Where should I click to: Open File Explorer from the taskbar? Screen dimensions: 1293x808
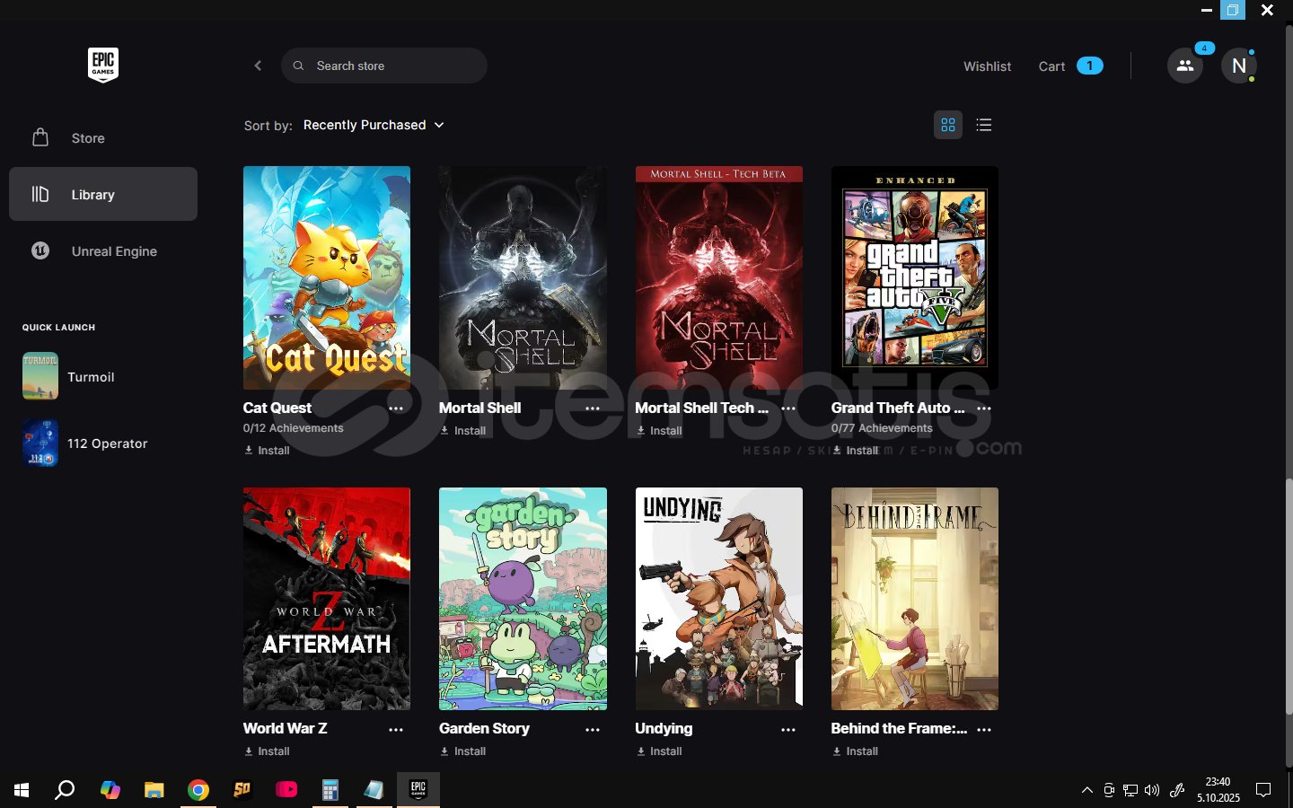pyautogui.click(x=154, y=790)
